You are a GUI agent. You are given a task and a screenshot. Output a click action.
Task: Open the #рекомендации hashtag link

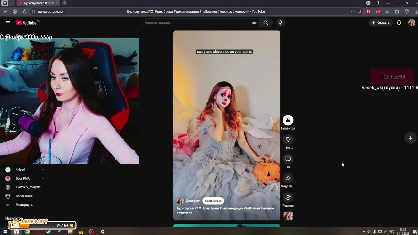232,208
